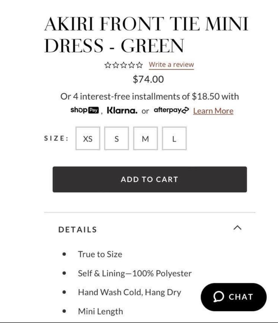
Task: Select size L
Action: (x=174, y=139)
